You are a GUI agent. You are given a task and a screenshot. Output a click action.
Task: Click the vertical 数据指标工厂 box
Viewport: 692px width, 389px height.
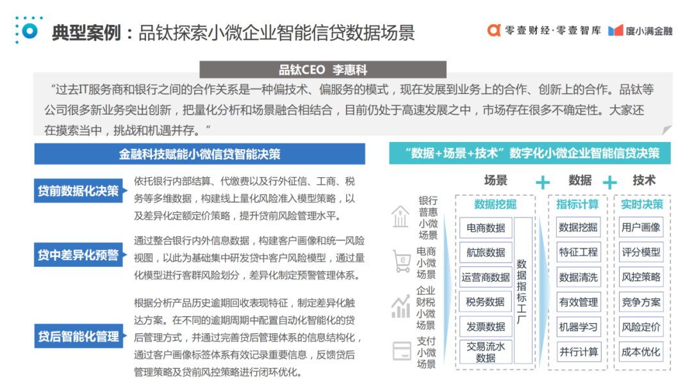pyautogui.click(x=523, y=290)
